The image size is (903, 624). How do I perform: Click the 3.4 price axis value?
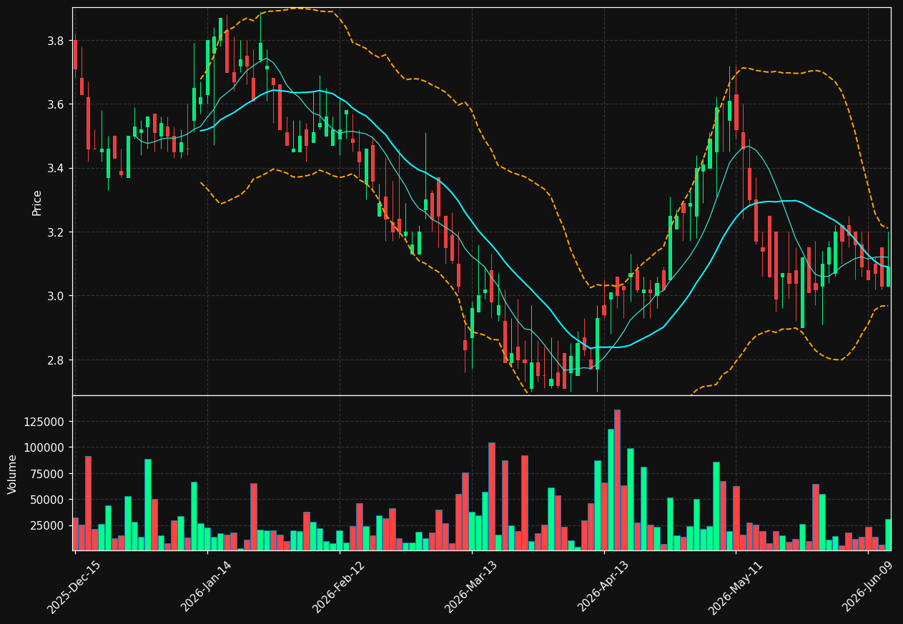(57, 169)
